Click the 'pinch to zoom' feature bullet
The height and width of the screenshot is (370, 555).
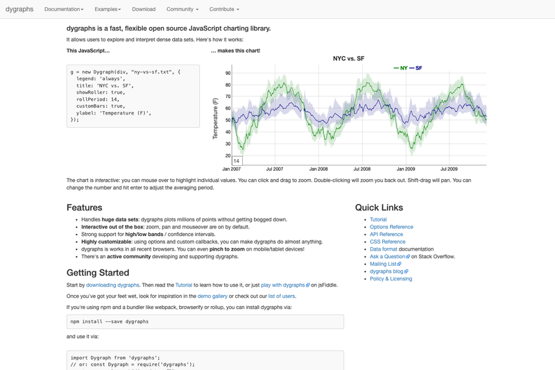pos(193,249)
